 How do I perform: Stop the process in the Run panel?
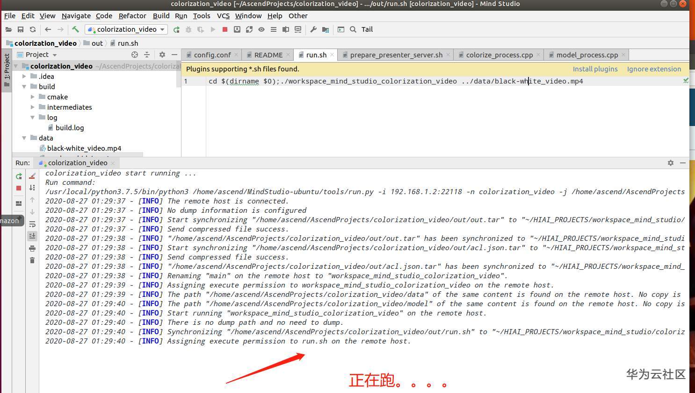(x=19, y=188)
